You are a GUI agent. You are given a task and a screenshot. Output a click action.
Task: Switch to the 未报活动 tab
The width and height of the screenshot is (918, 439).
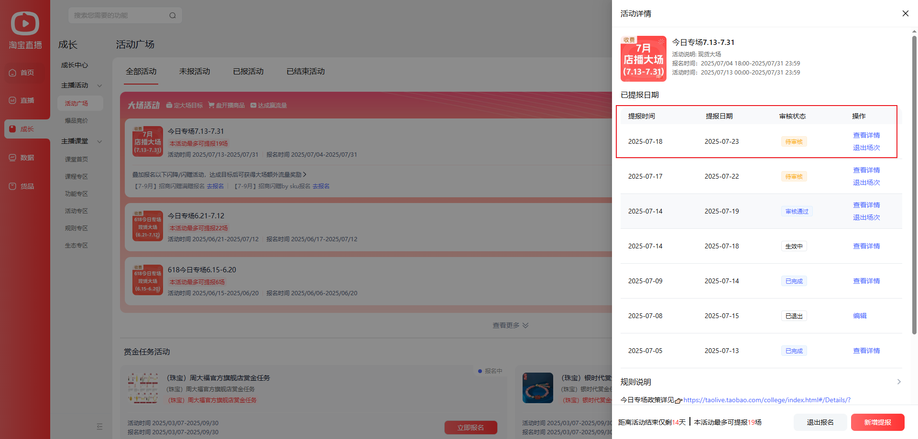tap(194, 71)
